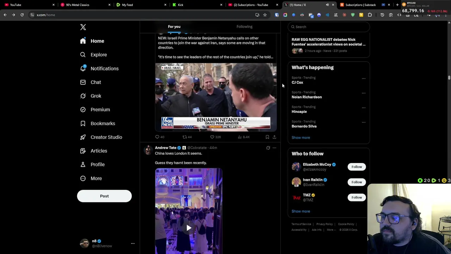The image size is (451, 254).
Task: Open the Premium page
Action: click(x=95, y=110)
